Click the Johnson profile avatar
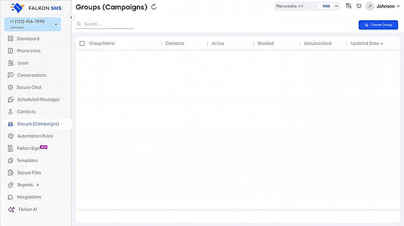Image resolution: width=404 pixels, height=226 pixels. 370,6
